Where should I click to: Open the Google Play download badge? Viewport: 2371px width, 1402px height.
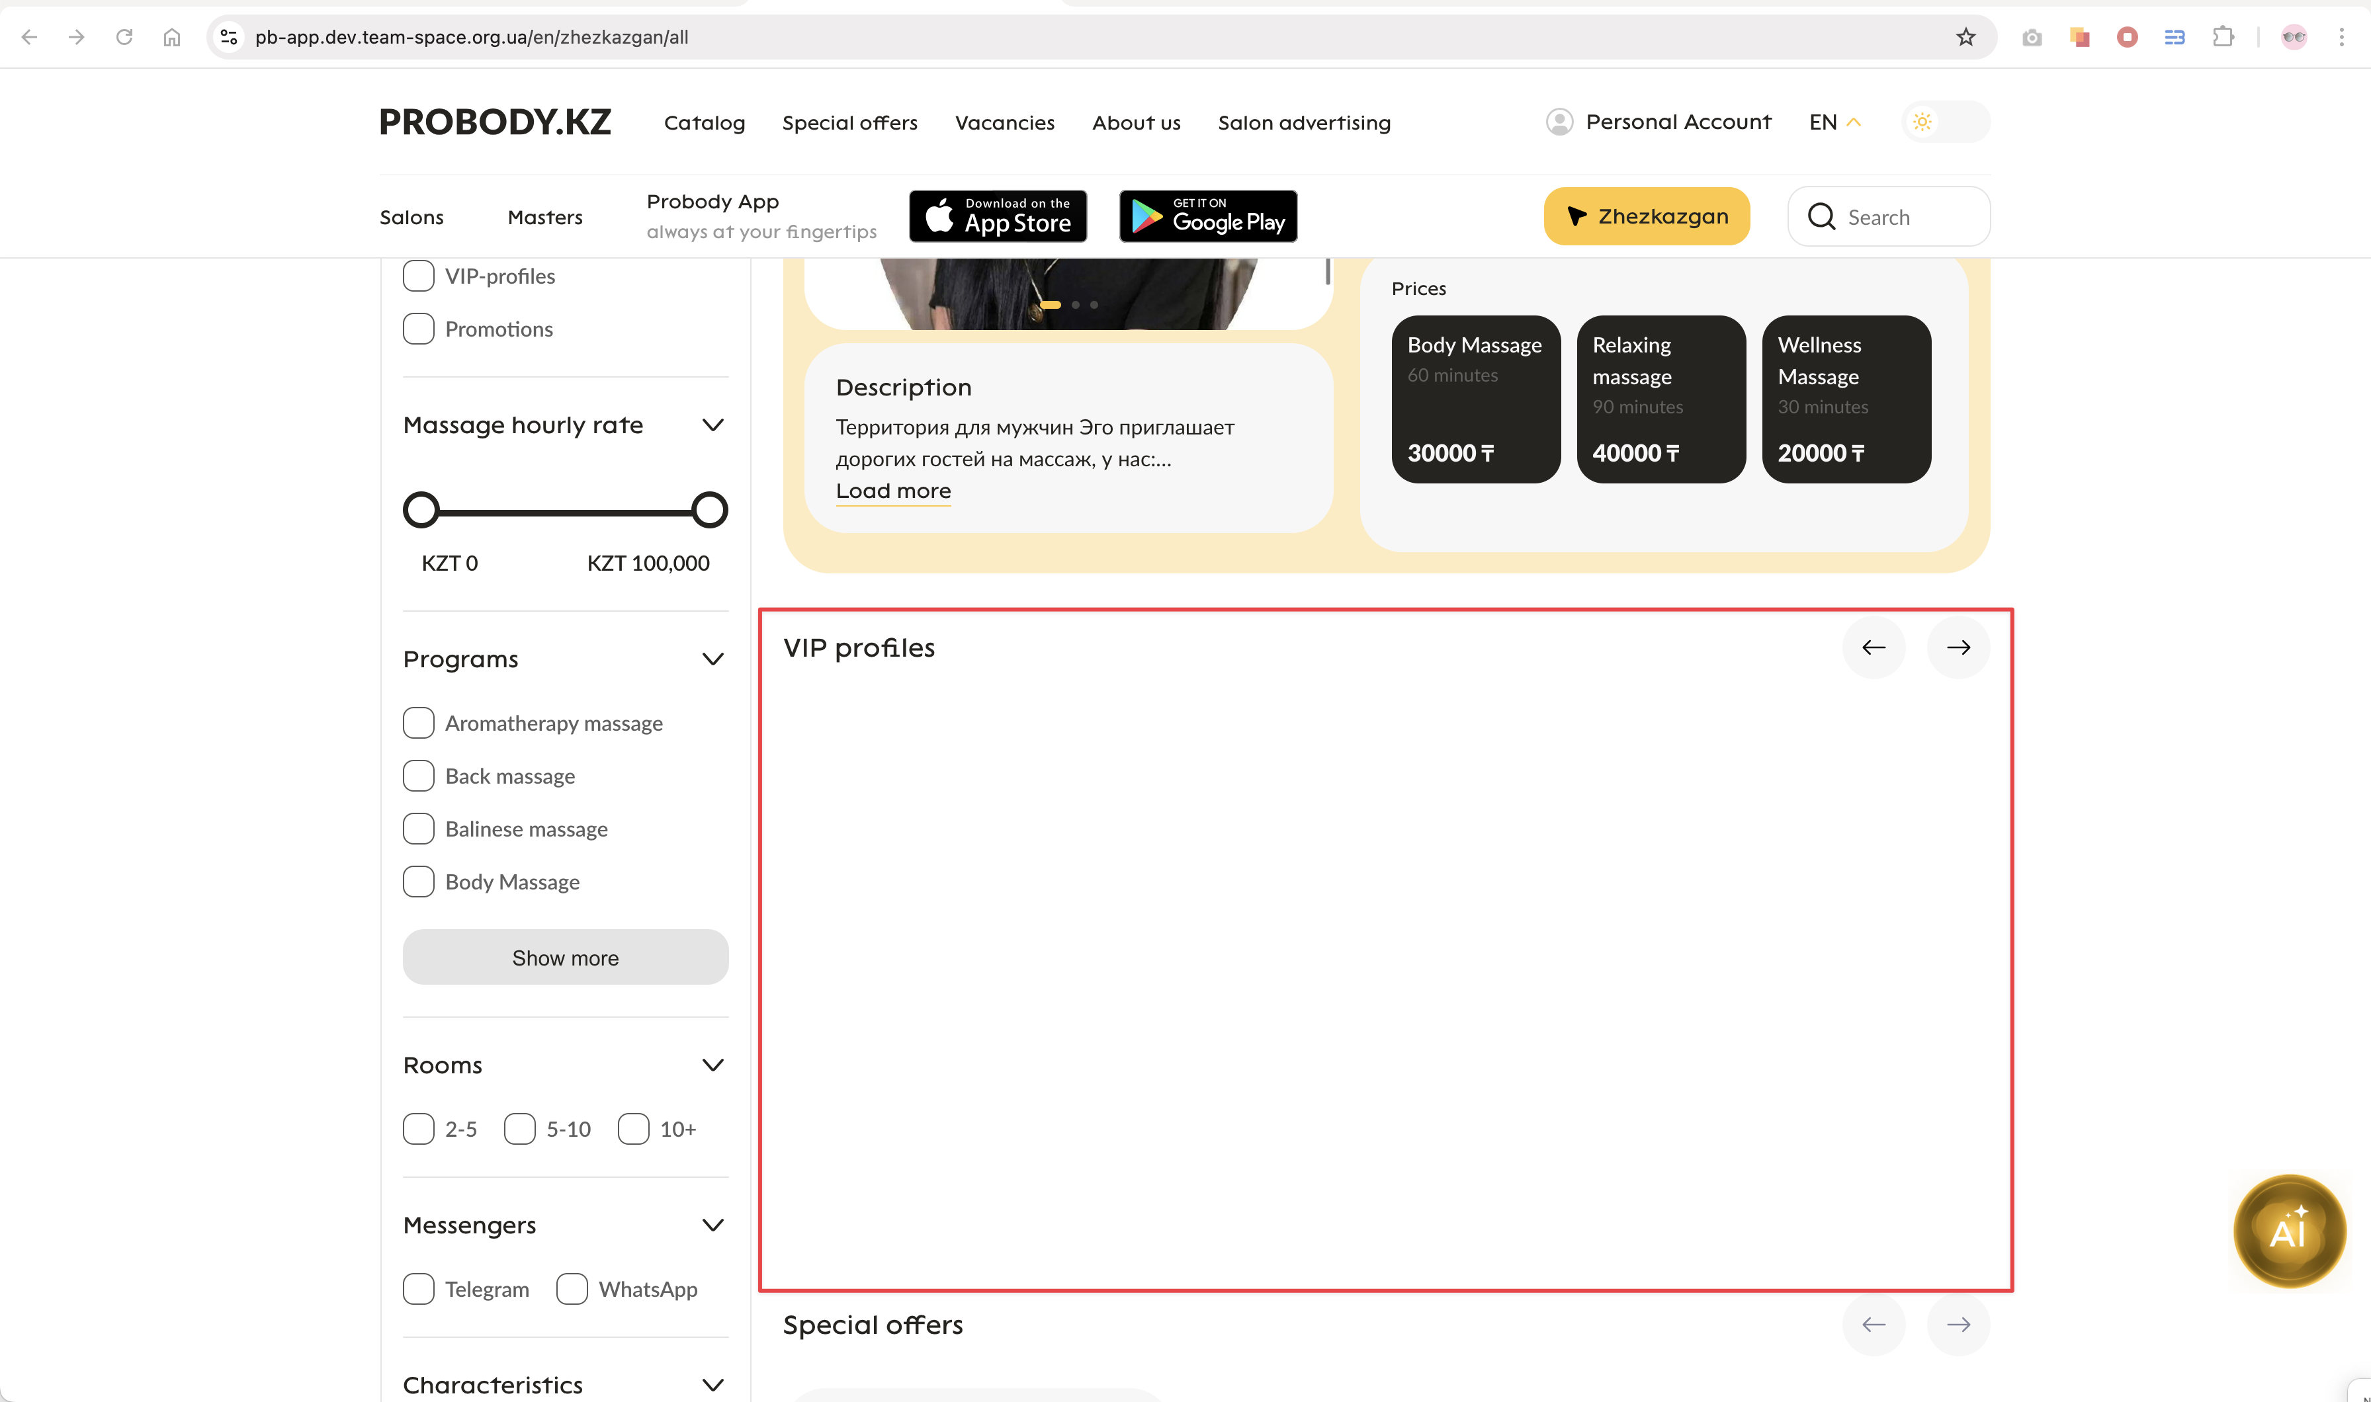point(1208,216)
